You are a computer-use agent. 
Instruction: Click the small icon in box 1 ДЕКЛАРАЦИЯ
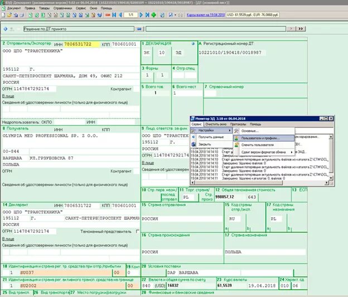click(193, 44)
